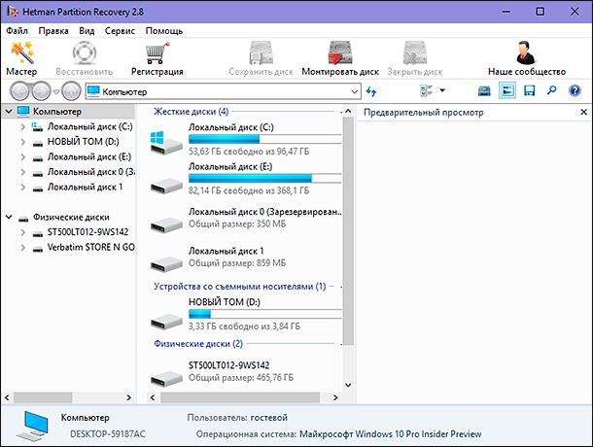Image resolution: width=593 pixels, height=447 pixels.
Task: Expand Verbatim STORE N GO tree node
Action: [x=23, y=248]
